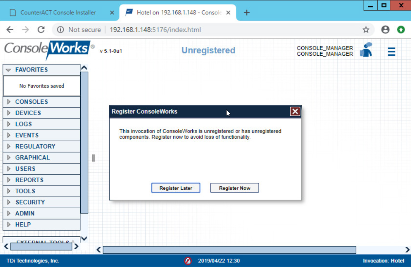Click the CONSOLE_MANAGER user avatar icon
Screen dimensions: 411x267
tap(366, 50)
